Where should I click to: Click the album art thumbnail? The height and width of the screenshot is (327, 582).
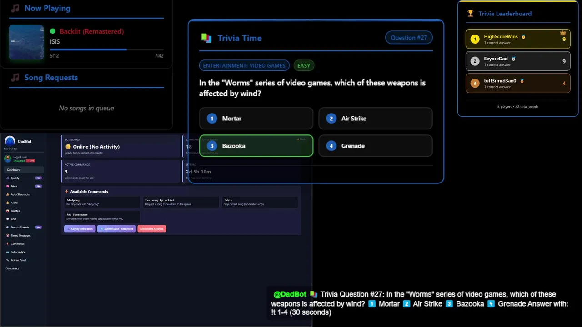pos(26,42)
